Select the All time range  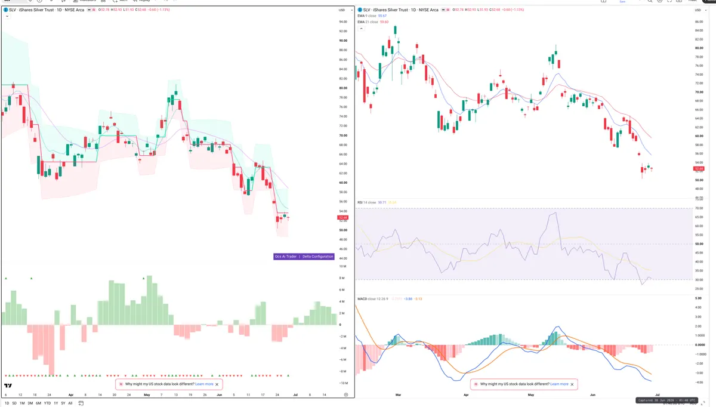coord(70,403)
